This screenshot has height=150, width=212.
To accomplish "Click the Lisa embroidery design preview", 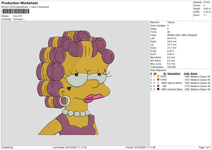I will click(x=75, y=83).
